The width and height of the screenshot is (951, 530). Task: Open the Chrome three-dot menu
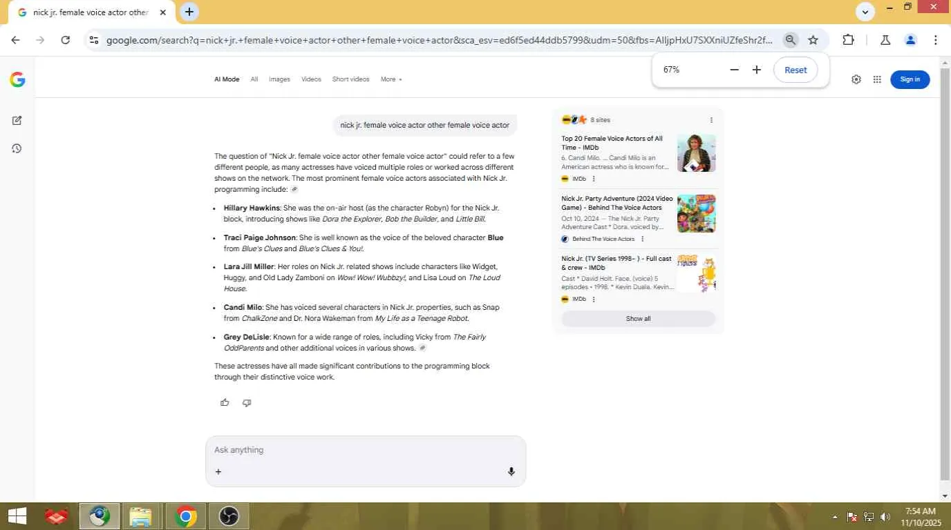point(935,40)
